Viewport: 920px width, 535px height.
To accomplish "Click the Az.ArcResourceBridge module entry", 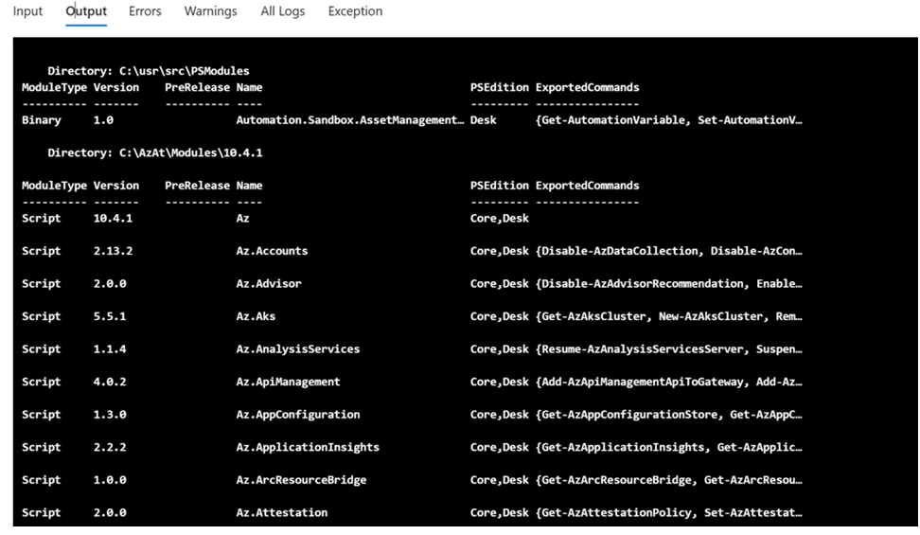I will point(301,479).
